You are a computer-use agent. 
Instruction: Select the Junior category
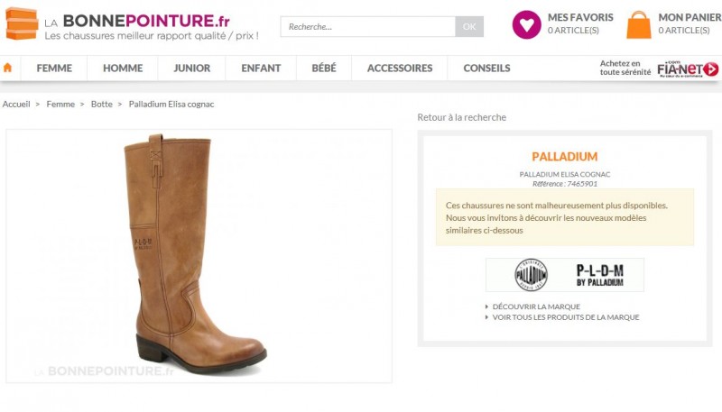pyautogui.click(x=191, y=69)
